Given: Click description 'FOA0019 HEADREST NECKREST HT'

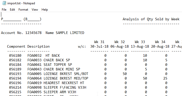Looking at the screenshot, I should tap(56, 83).
